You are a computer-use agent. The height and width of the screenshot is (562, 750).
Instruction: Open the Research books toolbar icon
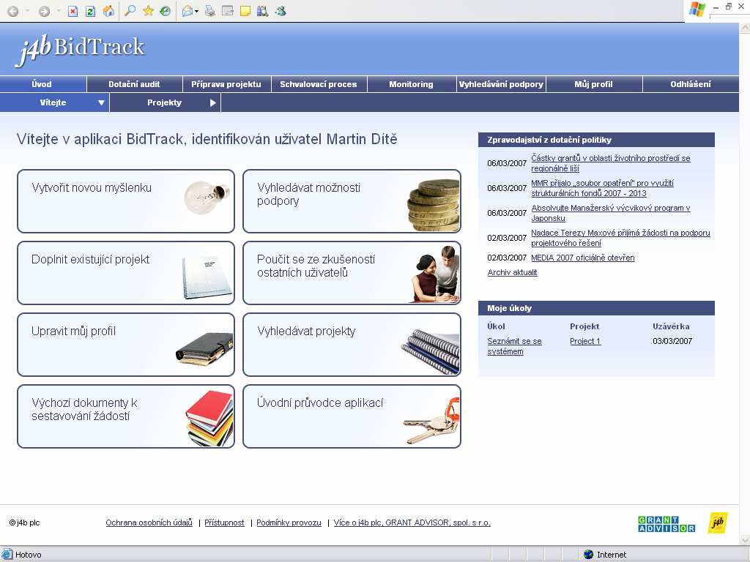coord(263,11)
